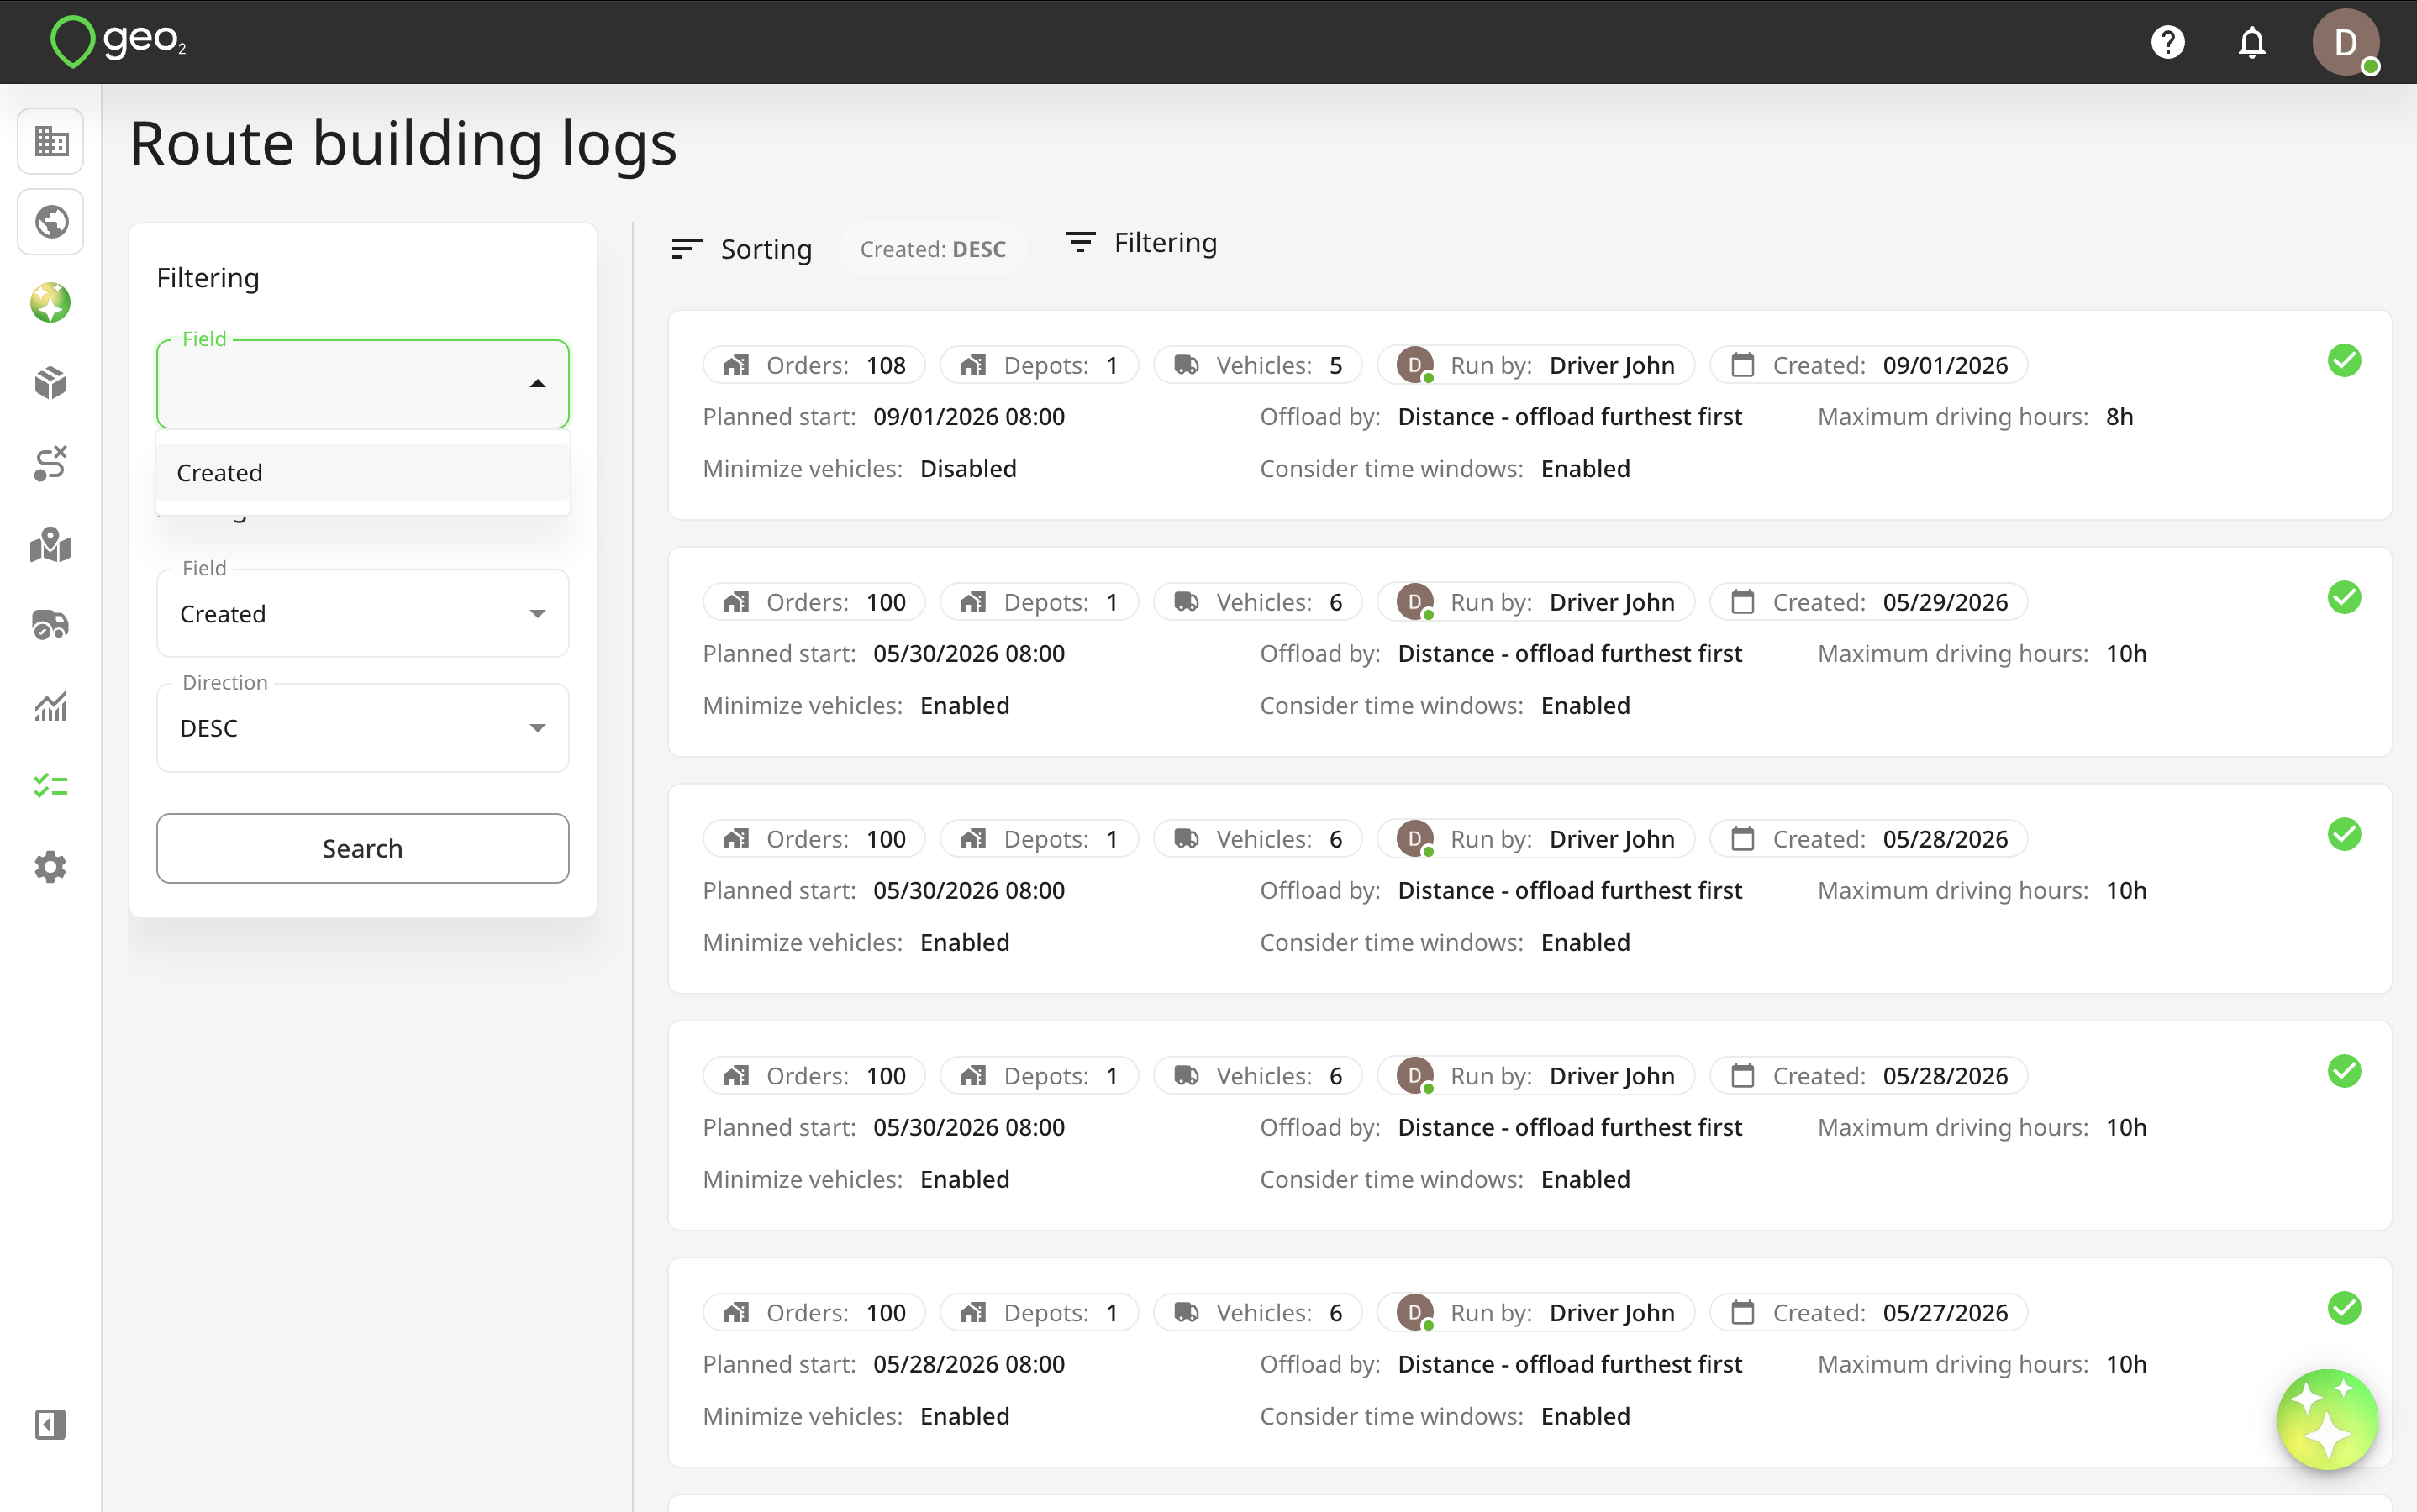Open the AI assistant sparkle button
Screen dimensions: 2417x1512
(x=2327, y=1419)
